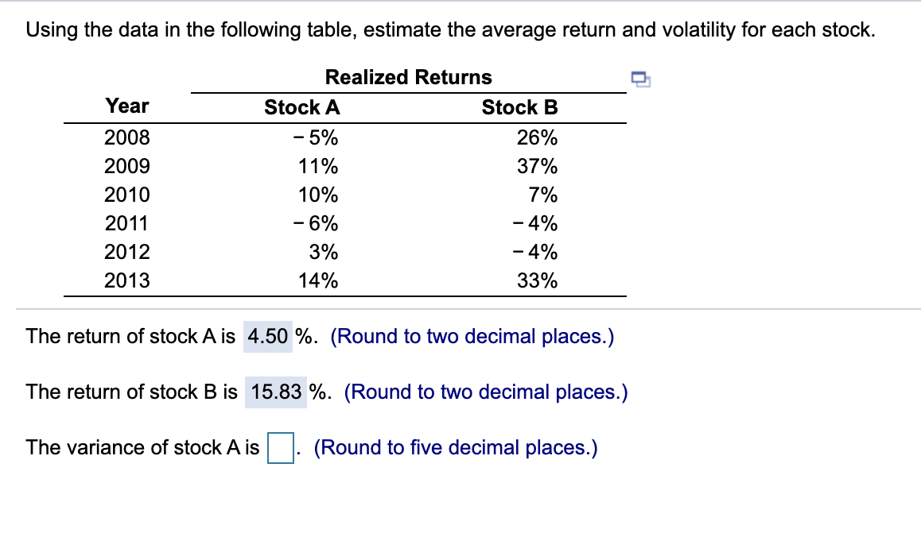Select the 2013 year cell
Viewport: 921px width, 537px height.
pos(127,280)
